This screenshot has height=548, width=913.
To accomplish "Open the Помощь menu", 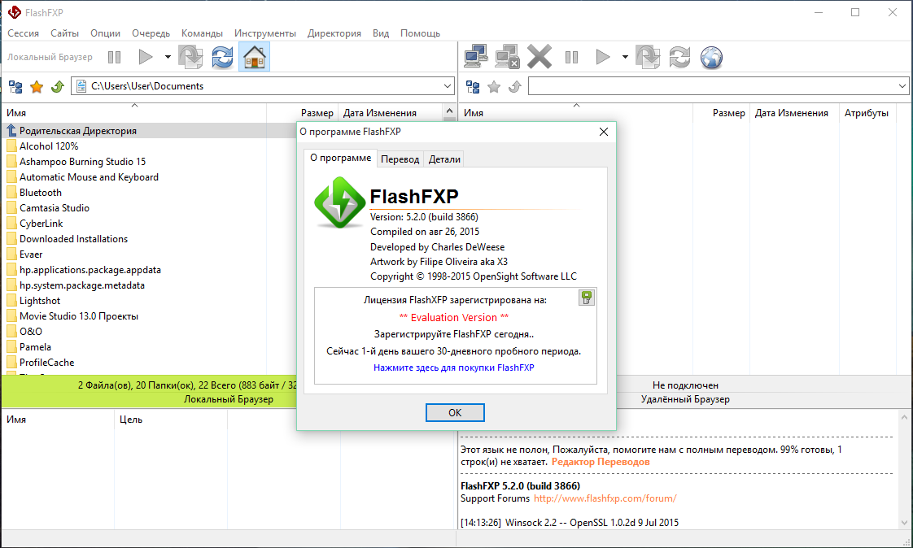I will tap(420, 33).
